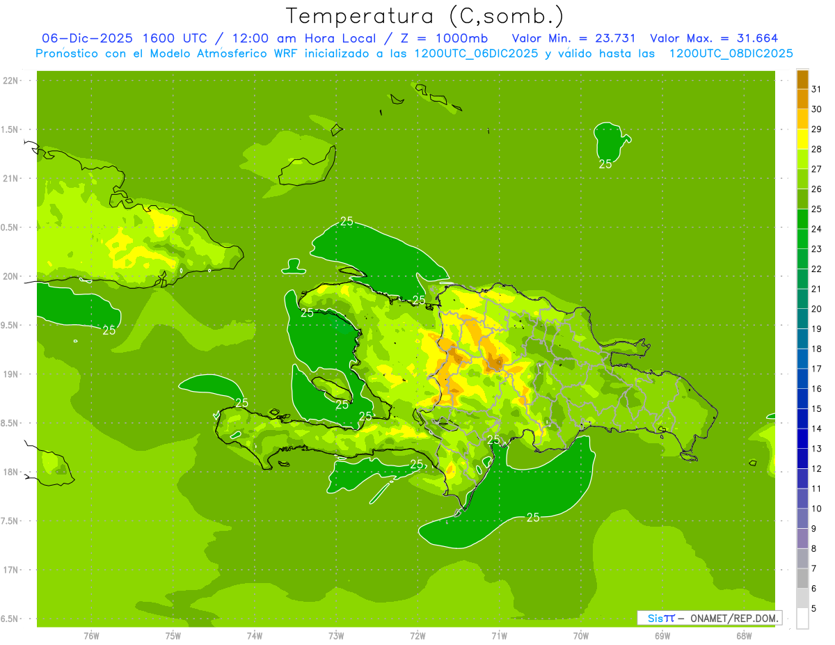Click the "31" value on the color legend
Screen dimensions: 835x645
(816, 89)
